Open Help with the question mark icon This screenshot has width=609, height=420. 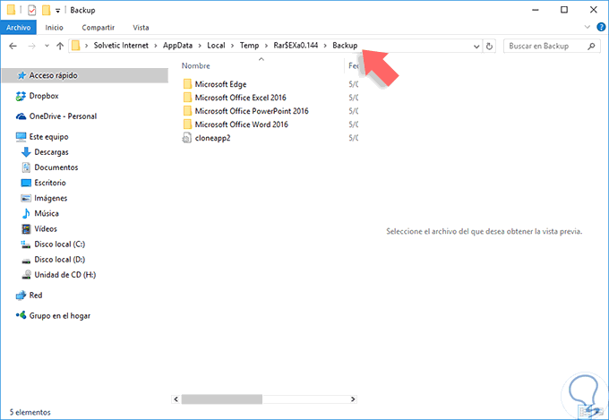click(601, 27)
